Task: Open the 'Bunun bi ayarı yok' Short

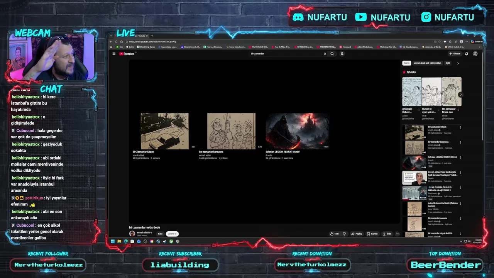Action: (x=431, y=92)
